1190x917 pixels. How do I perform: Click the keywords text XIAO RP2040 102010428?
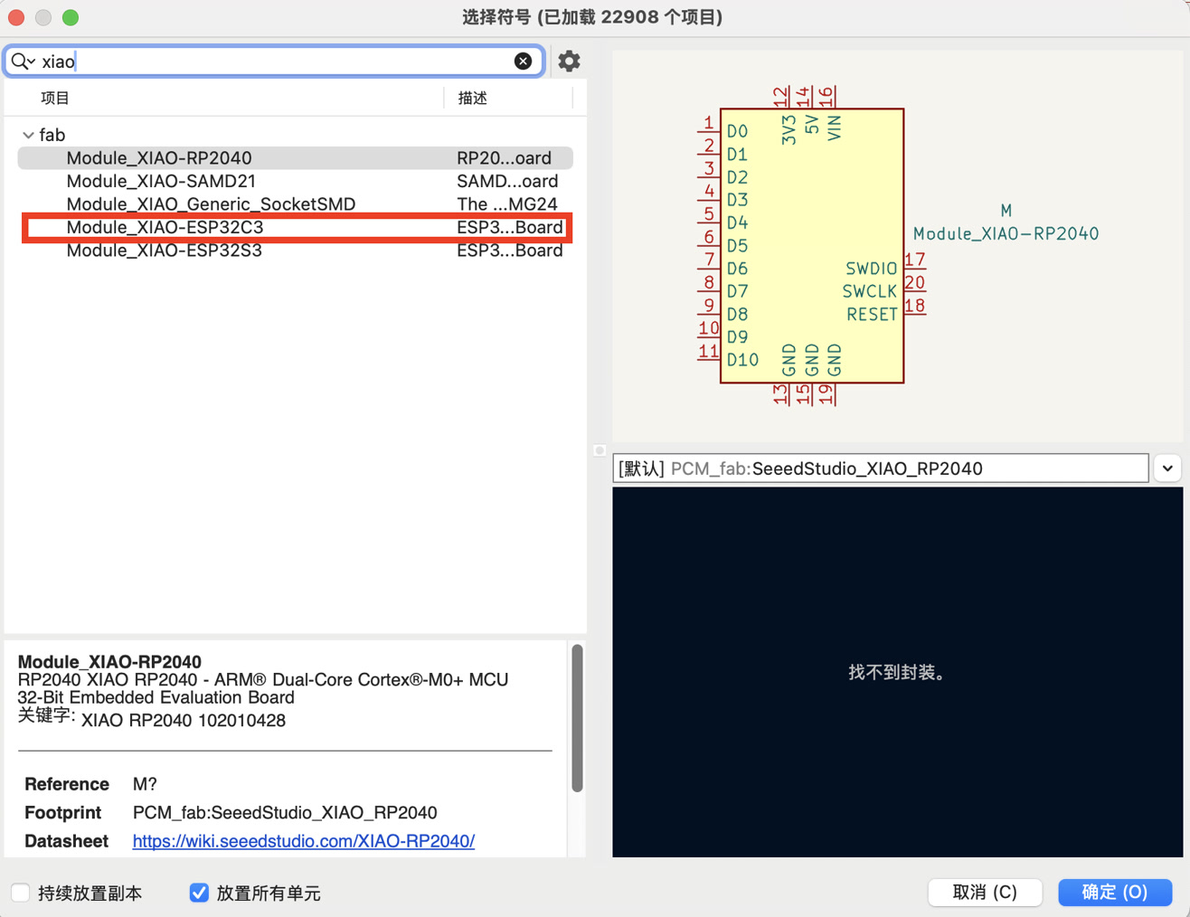(x=184, y=721)
